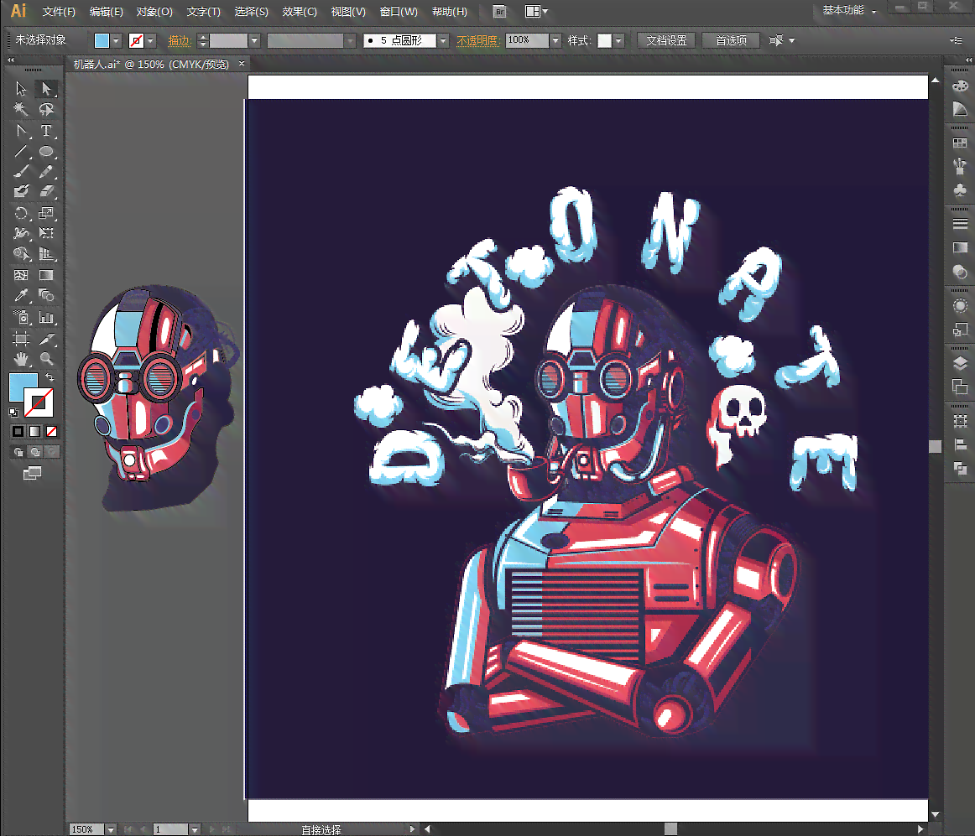The image size is (975, 836).
Task: Choose the Warp tool
Action: (21, 233)
